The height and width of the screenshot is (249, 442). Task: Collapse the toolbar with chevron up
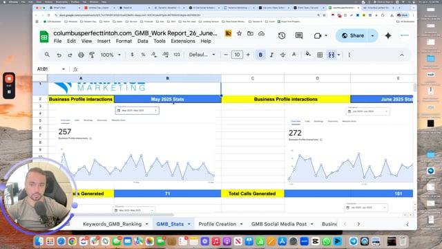pos(402,55)
